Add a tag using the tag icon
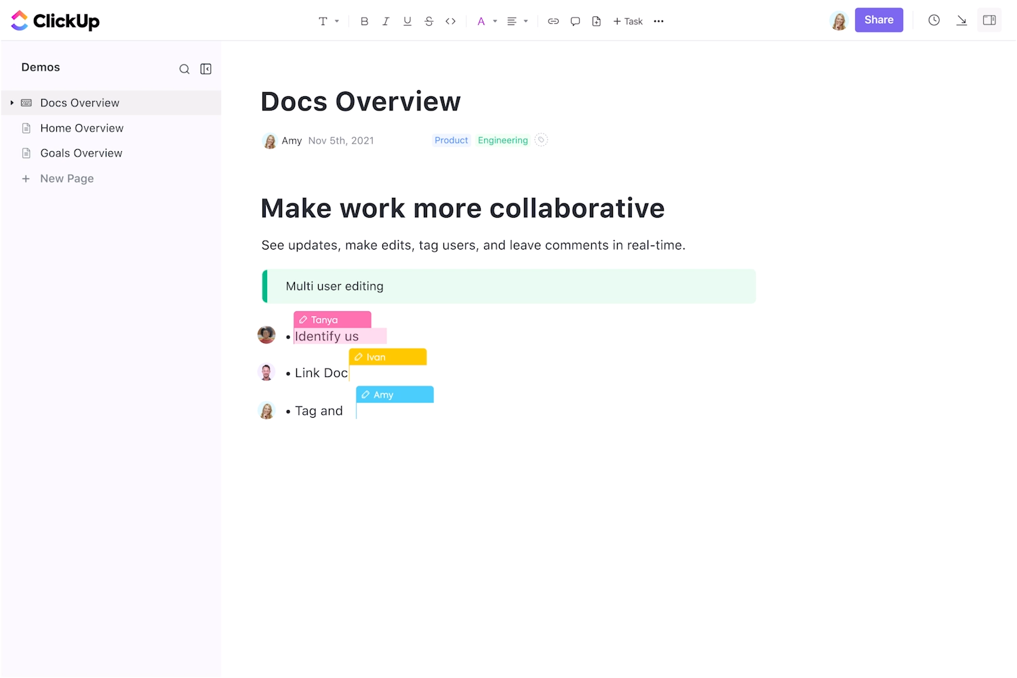1017x678 pixels. pyautogui.click(x=541, y=140)
